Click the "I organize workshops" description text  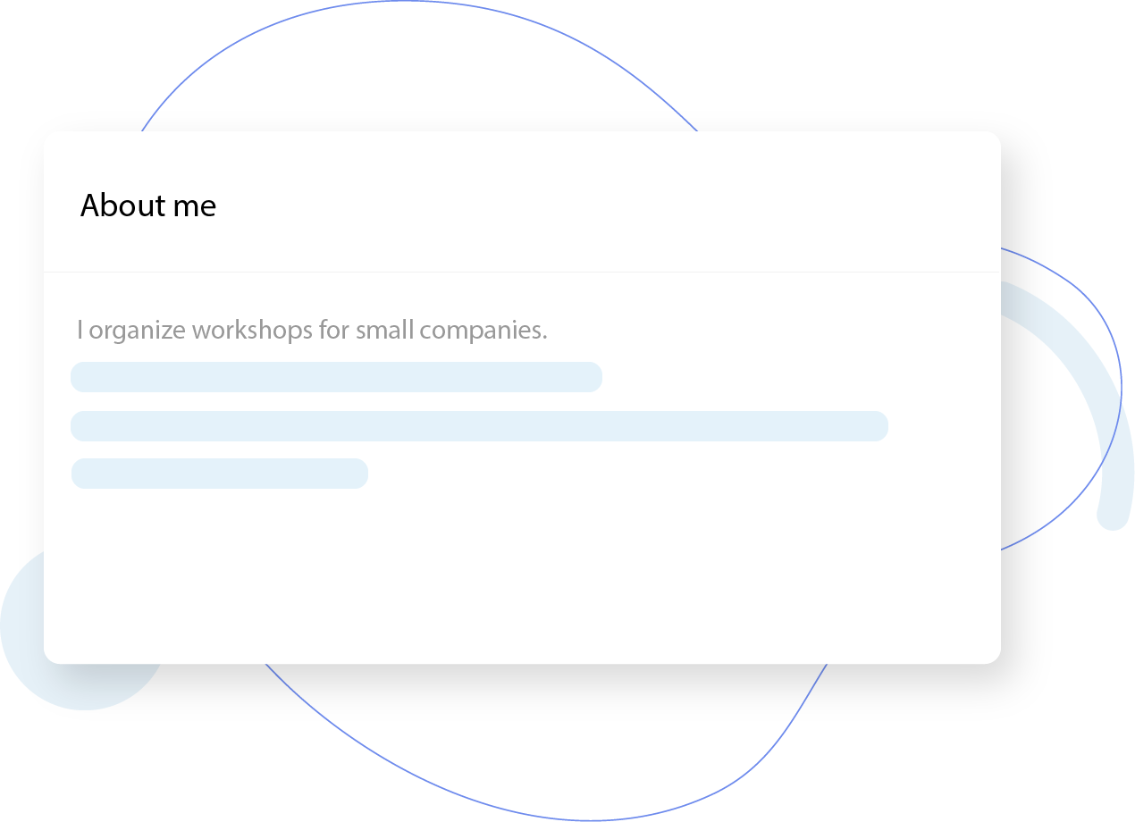pos(312,331)
